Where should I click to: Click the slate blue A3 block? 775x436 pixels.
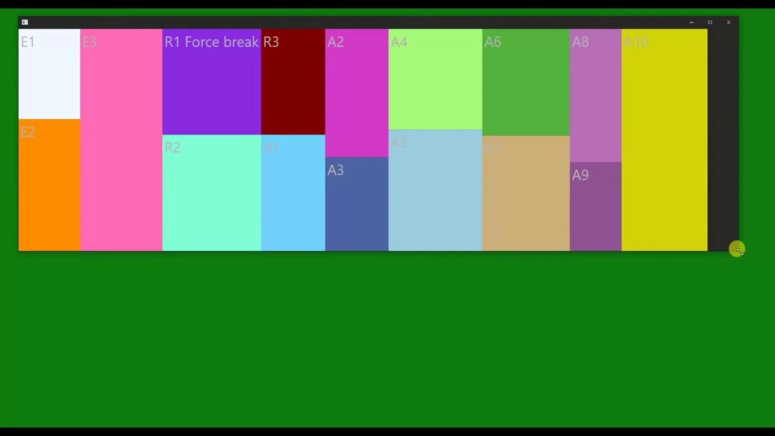point(357,204)
